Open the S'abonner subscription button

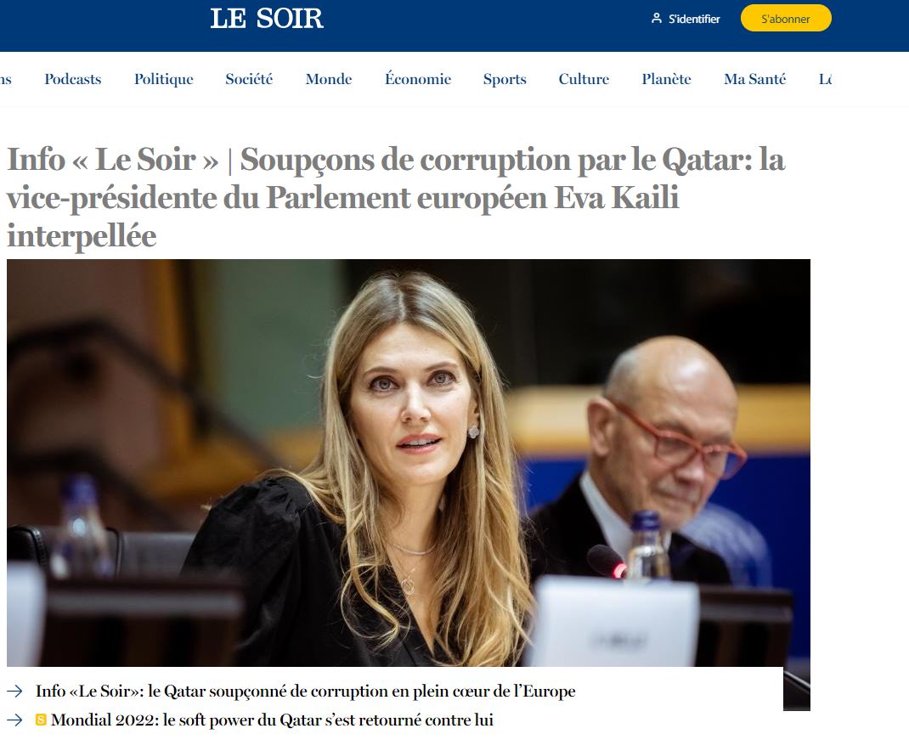coord(786,19)
